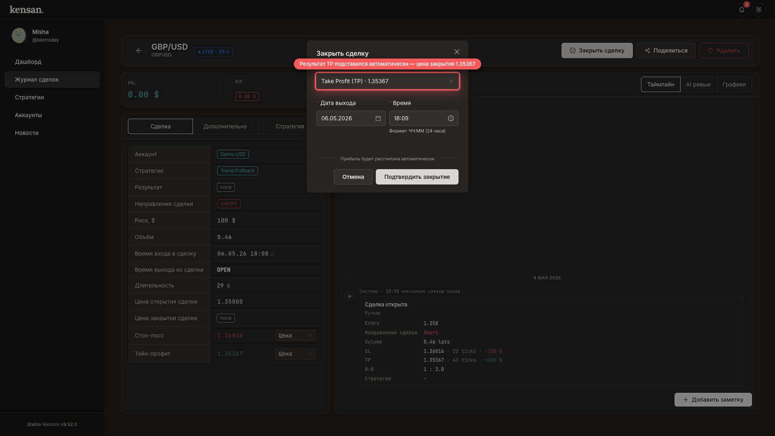
Task: Open Дашборд in the sidebar
Action: [x=52, y=62]
